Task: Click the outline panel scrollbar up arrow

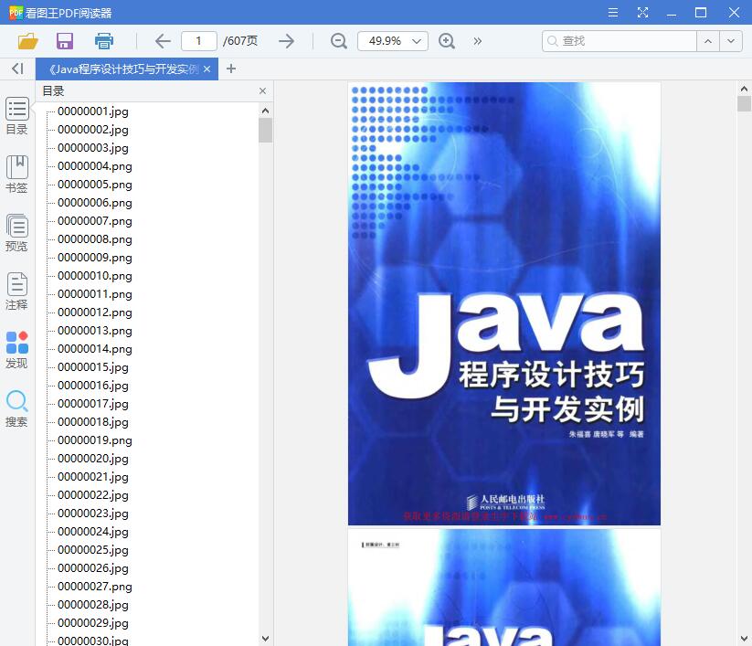Action: 265,111
